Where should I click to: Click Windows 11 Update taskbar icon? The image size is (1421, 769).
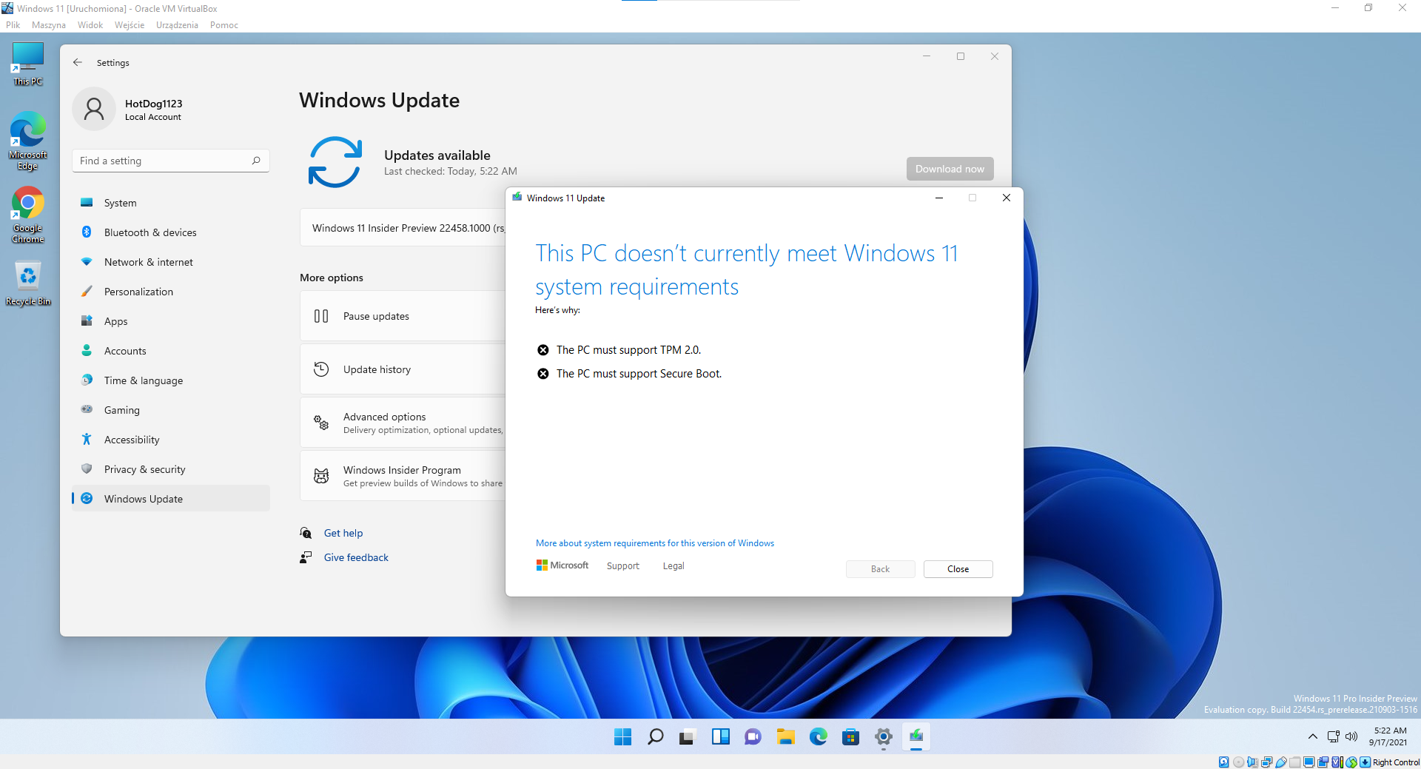click(916, 737)
